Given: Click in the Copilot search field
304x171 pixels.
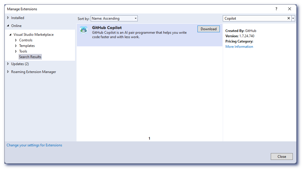Looking at the screenshot, I should 255,18.
